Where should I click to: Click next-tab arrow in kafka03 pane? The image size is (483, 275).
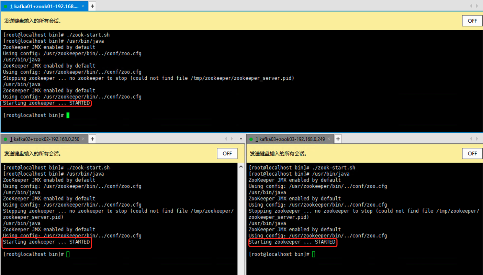(477, 139)
